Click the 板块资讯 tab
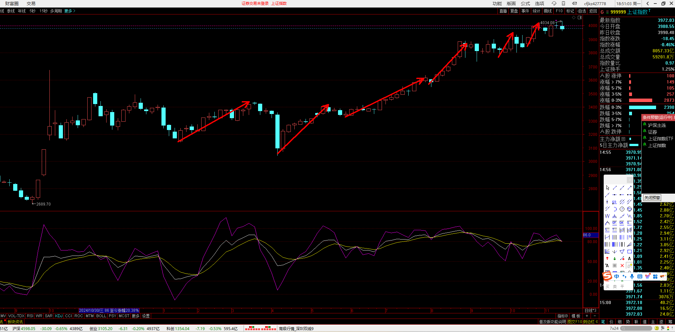Screen dimensions: 675x332 (15, 321)
